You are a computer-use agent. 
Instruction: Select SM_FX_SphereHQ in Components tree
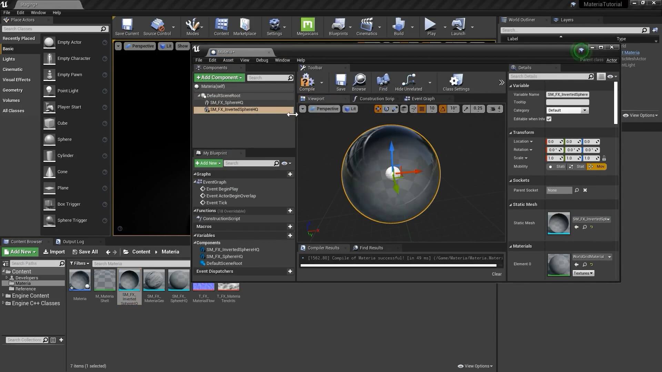[227, 103]
